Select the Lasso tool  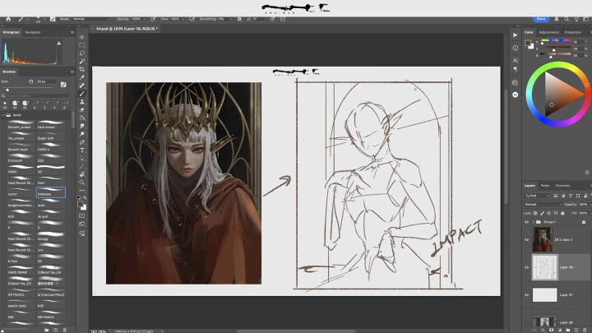point(82,53)
